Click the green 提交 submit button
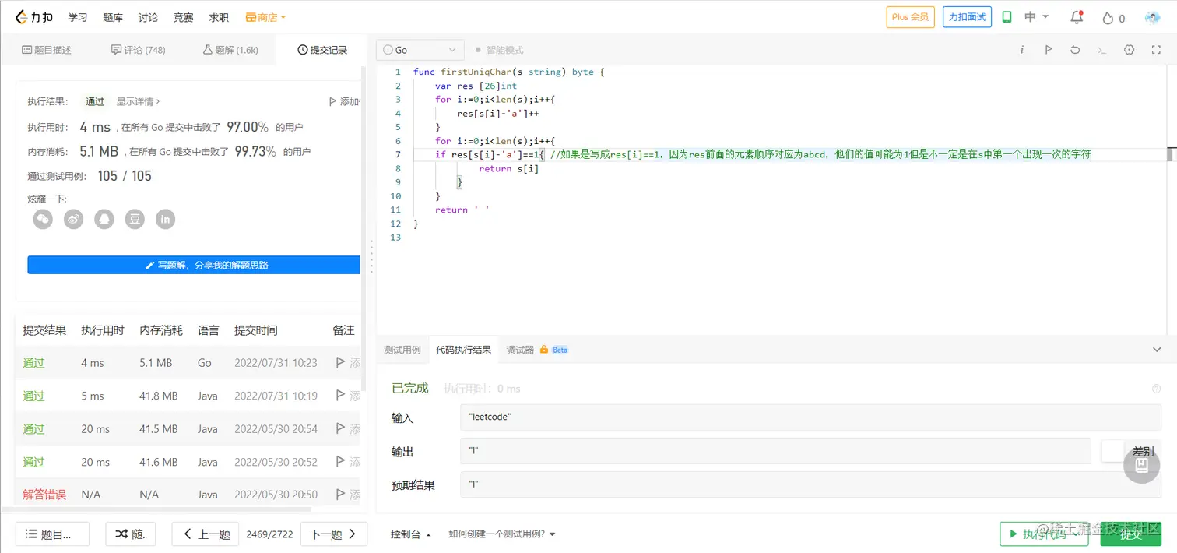This screenshot has width=1177, height=553. click(1130, 534)
